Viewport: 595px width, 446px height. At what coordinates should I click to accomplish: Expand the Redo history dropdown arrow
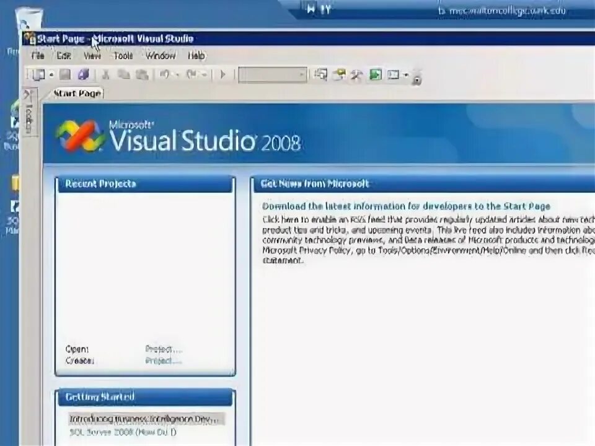click(204, 75)
